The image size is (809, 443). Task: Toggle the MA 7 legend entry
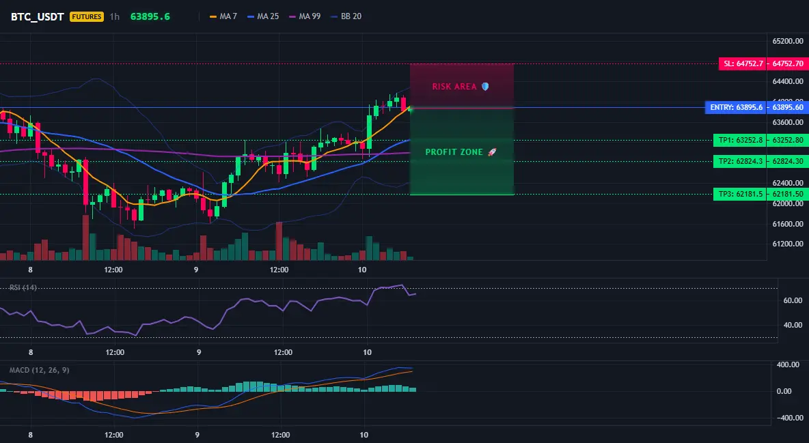223,16
